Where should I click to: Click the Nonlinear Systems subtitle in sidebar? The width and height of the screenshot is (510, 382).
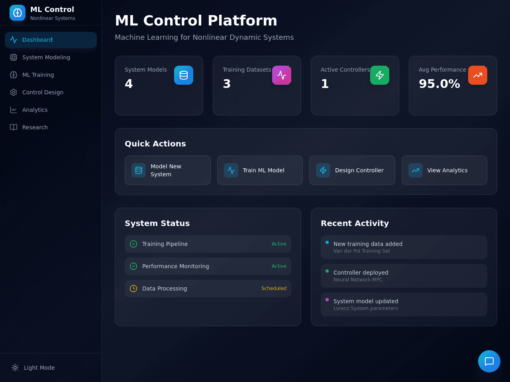coord(53,18)
